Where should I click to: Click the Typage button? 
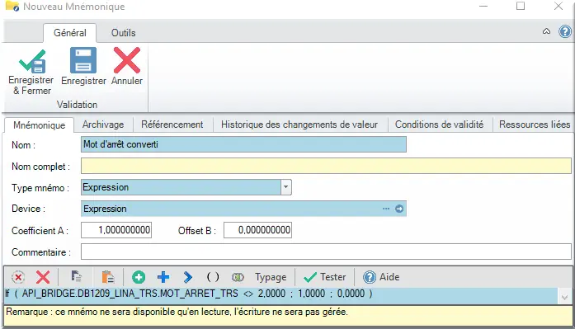point(271,277)
